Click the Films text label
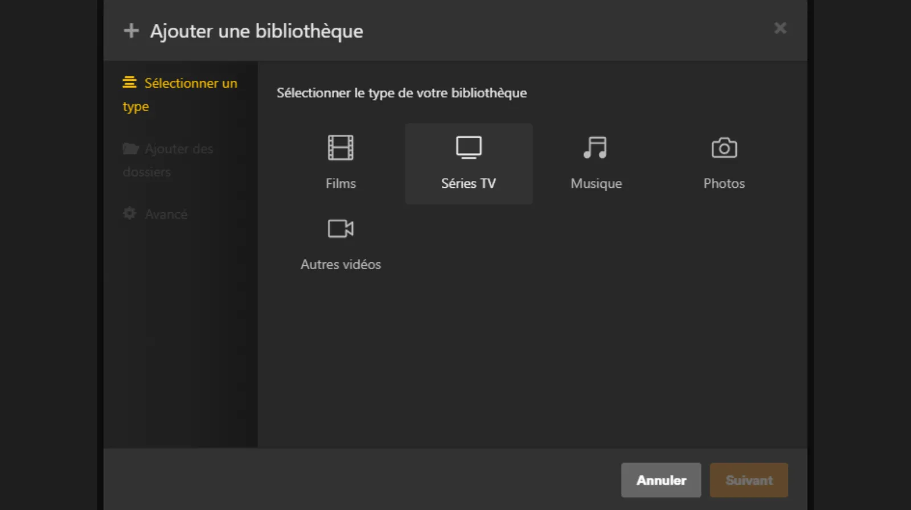911x510 pixels. point(340,183)
